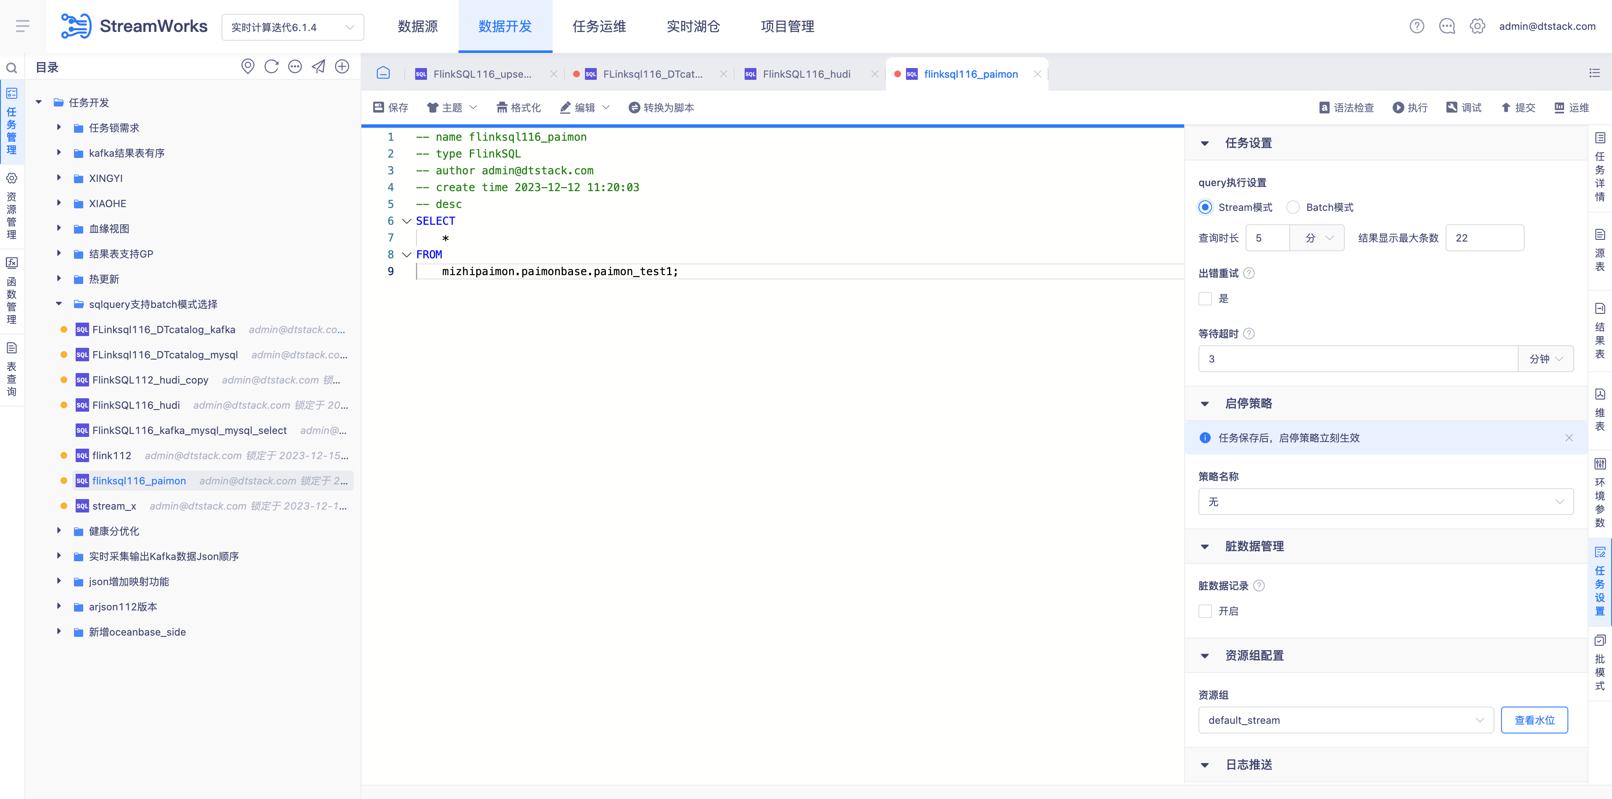Open 资源管理 in left sidebar
Image resolution: width=1612 pixels, height=799 pixels.
[11, 206]
